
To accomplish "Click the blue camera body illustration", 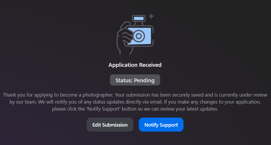I will coord(140,36).
